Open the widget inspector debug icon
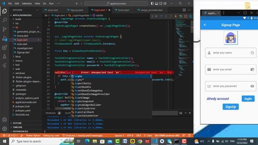 (x=190, y=16)
